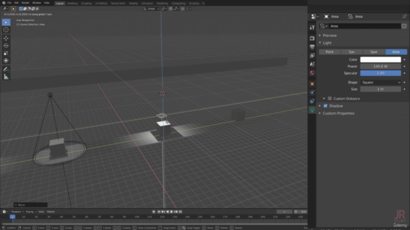This screenshot has height=230, width=410.
Task: Add a new workspace with plus button
Action: (x=203, y=3)
